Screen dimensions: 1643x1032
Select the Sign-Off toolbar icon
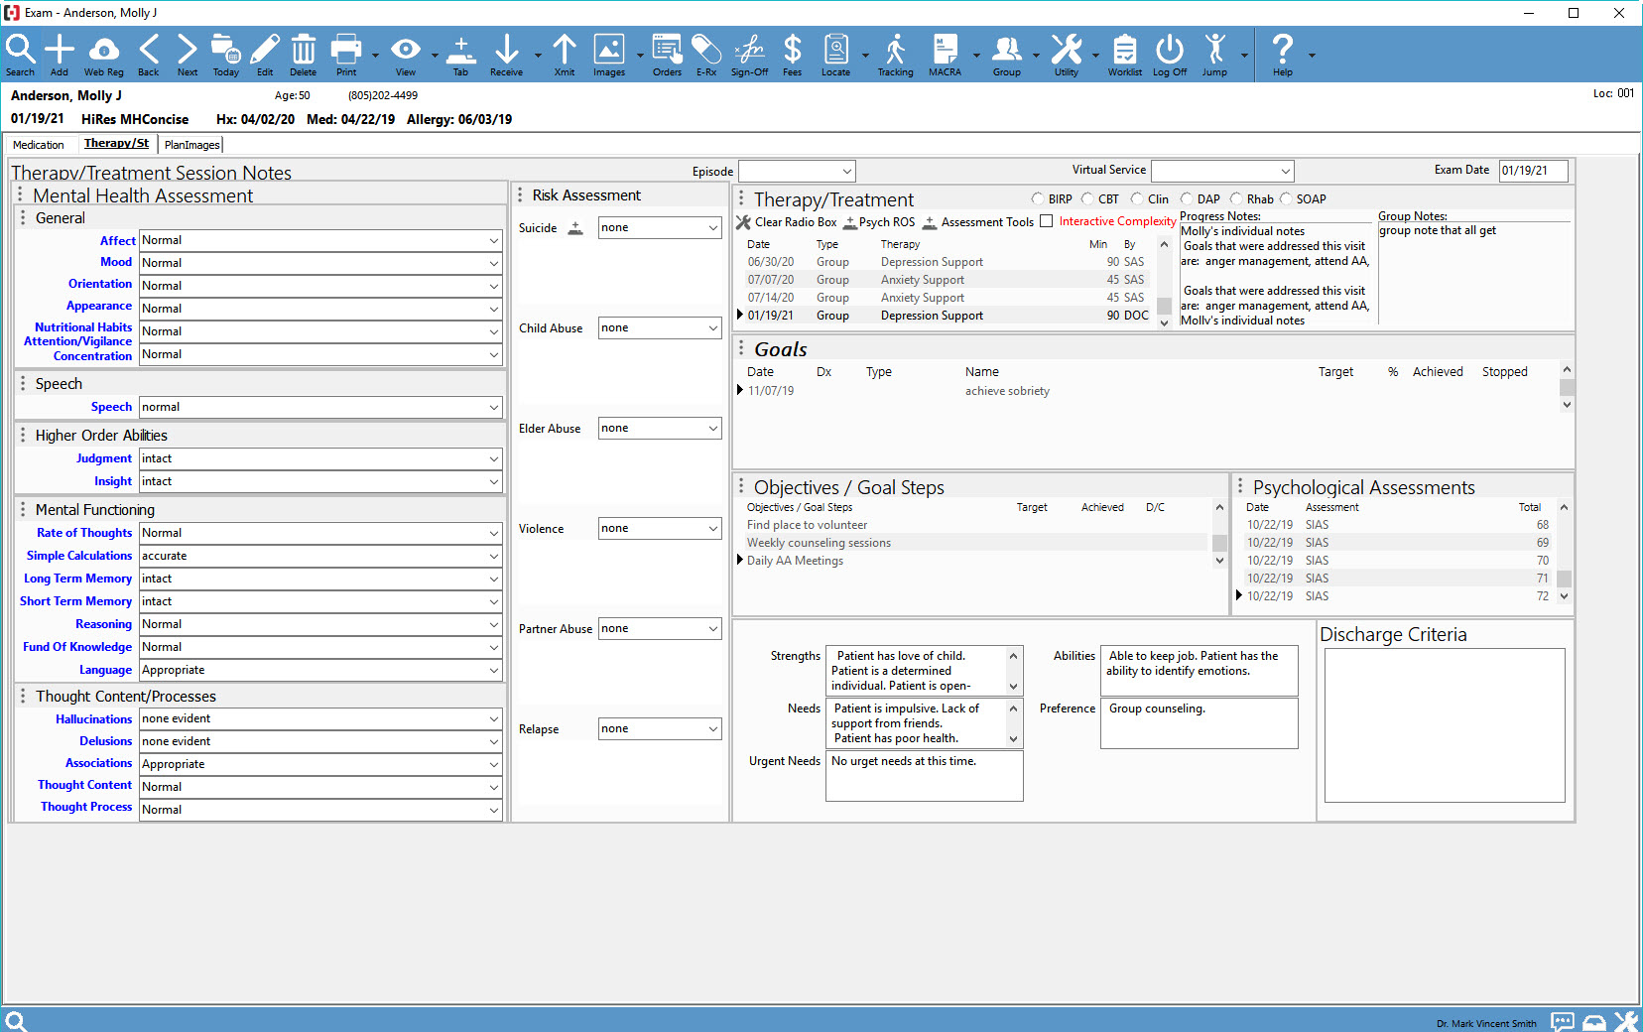point(749,55)
